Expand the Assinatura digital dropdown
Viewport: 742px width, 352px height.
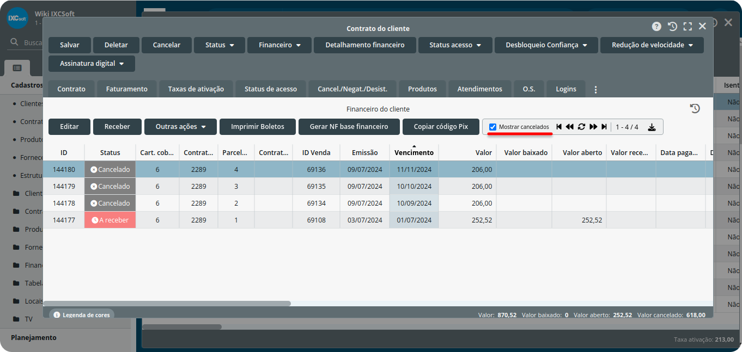coord(92,64)
